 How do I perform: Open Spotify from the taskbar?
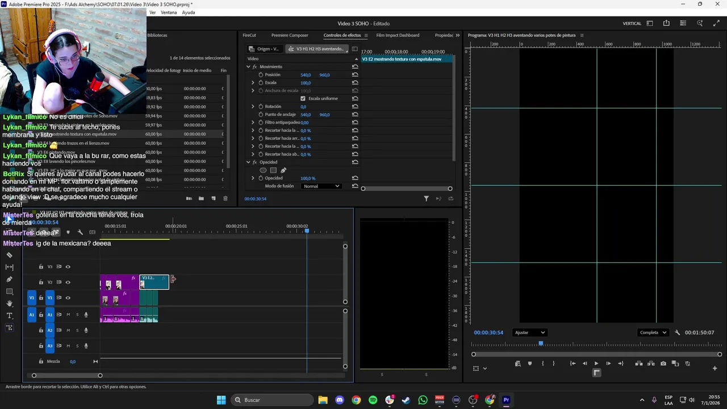(x=373, y=400)
